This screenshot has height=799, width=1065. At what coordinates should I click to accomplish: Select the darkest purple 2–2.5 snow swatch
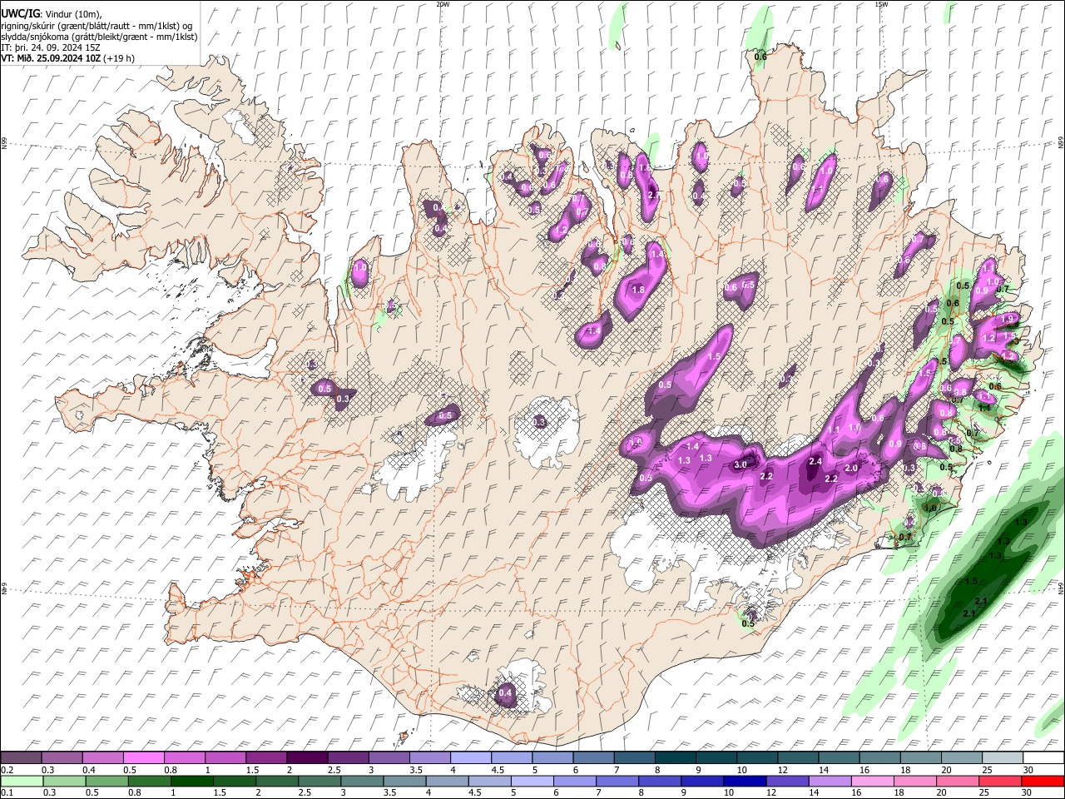pyautogui.click(x=306, y=758)
